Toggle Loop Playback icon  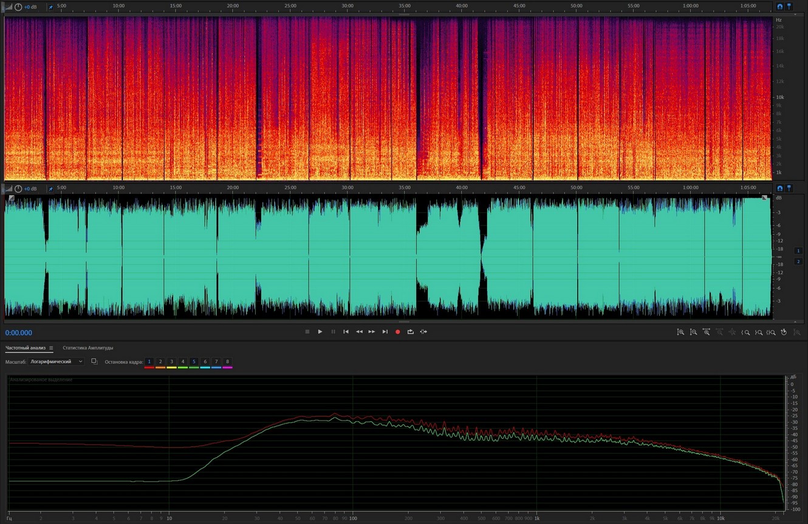click(x=411, y=332)
